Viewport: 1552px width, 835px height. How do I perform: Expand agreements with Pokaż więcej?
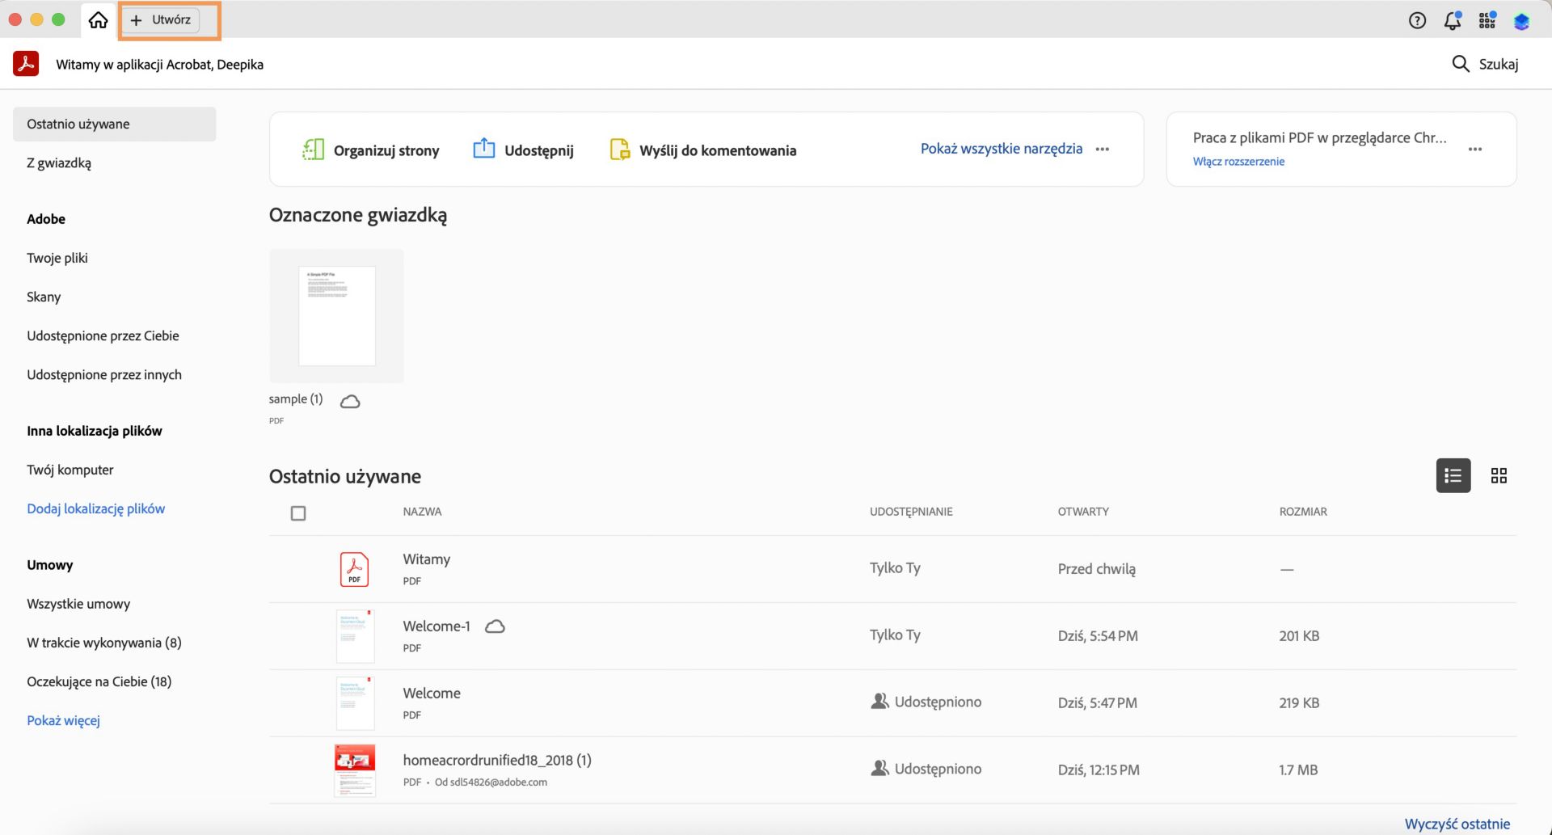(63, 720)
